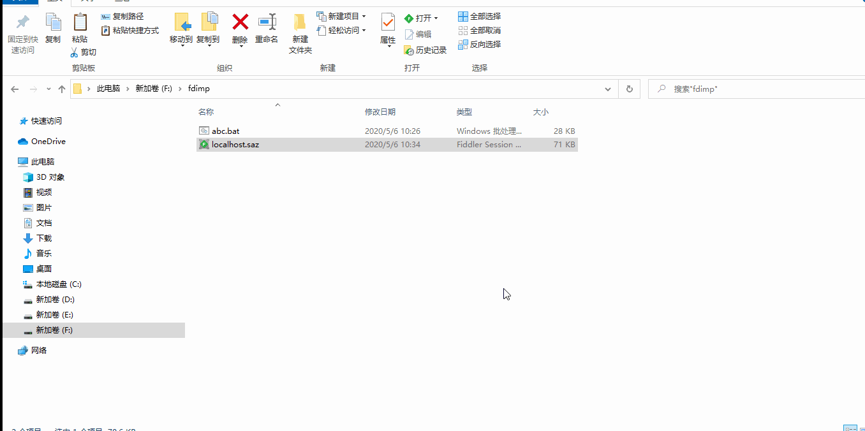Click the 历史记录 (History) icon
This screenshot has height=431, width=865.
tap(426, 48)
